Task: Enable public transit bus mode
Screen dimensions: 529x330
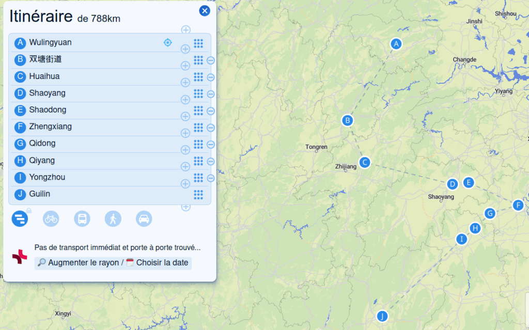Action: click(82, 219)
